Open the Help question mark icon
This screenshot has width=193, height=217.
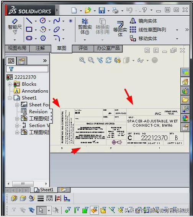pyautogui.click(x=144, y=10)
